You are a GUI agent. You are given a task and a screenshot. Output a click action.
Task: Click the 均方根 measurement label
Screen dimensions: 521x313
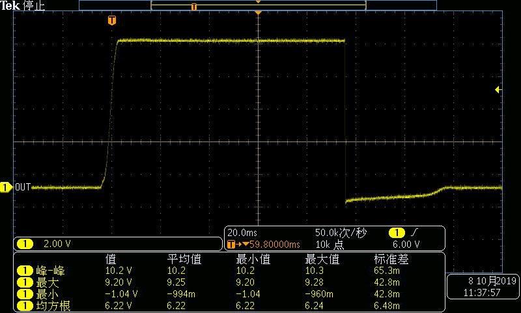[53, 306]
